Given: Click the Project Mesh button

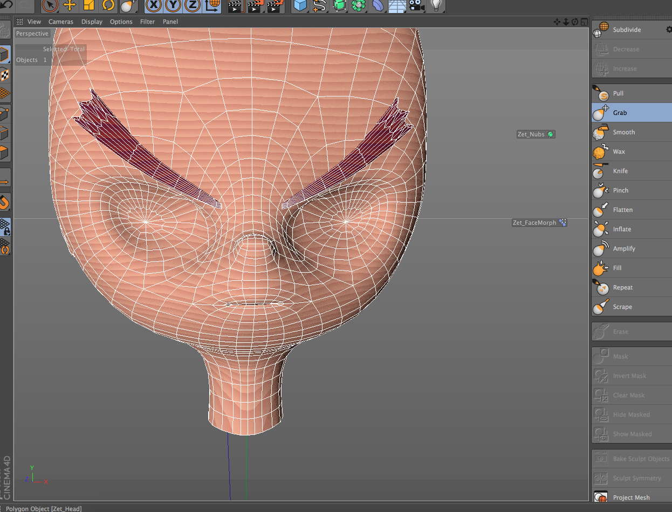Looking at the screenshot, I should point(631,497).
